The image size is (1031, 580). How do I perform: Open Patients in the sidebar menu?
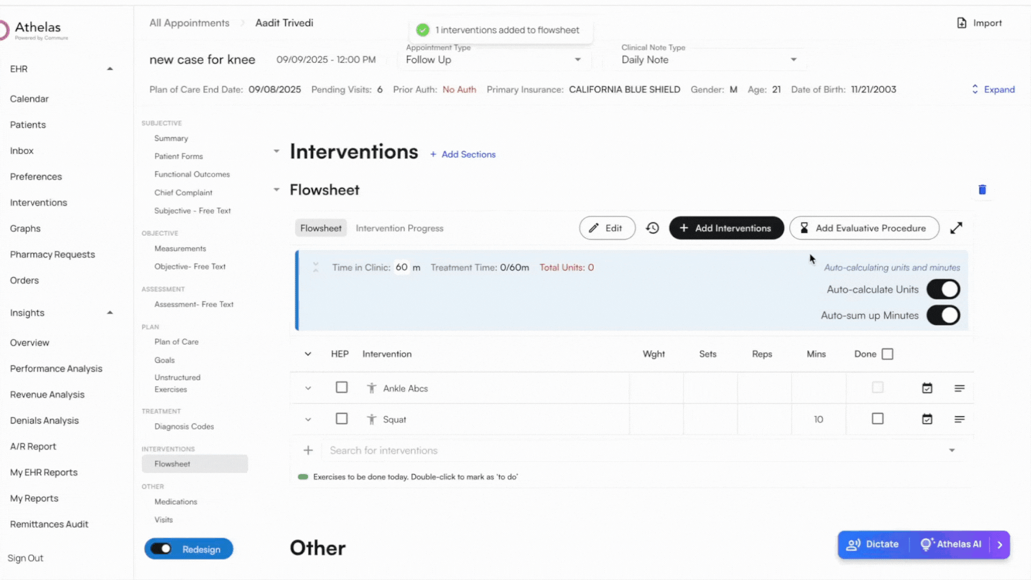[x=28, y=125]
